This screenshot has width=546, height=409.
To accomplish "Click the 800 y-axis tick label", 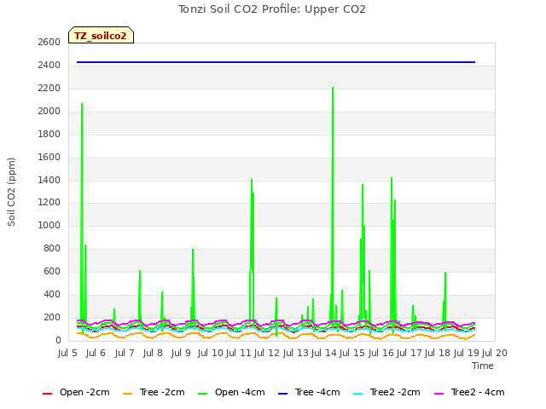I will [x=52, y=248].
